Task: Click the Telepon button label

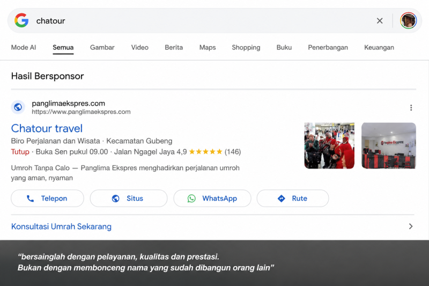Action: point(54,199)
